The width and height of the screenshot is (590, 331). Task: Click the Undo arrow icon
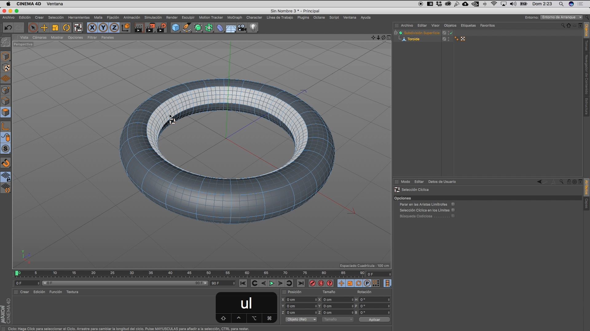(8, 28)
